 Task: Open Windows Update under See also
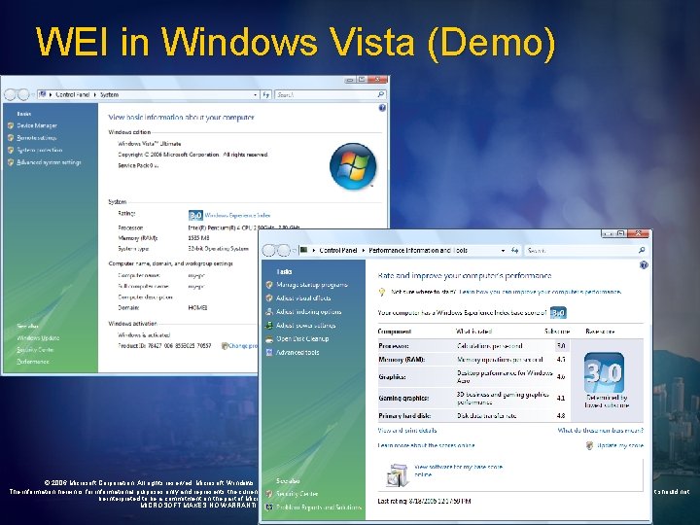[x=38, y=338]
